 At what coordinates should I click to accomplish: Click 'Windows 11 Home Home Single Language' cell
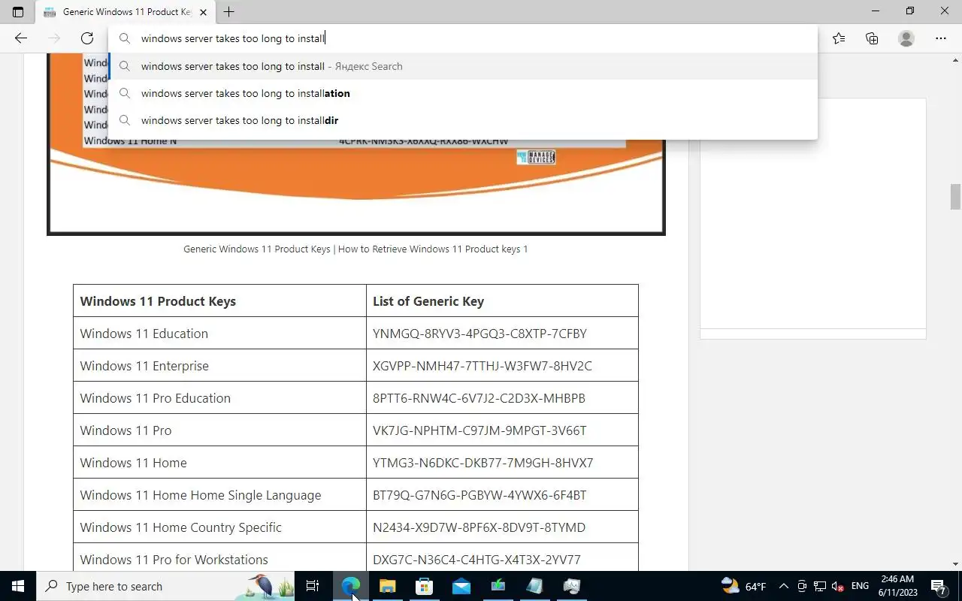(x=219, y=495)
